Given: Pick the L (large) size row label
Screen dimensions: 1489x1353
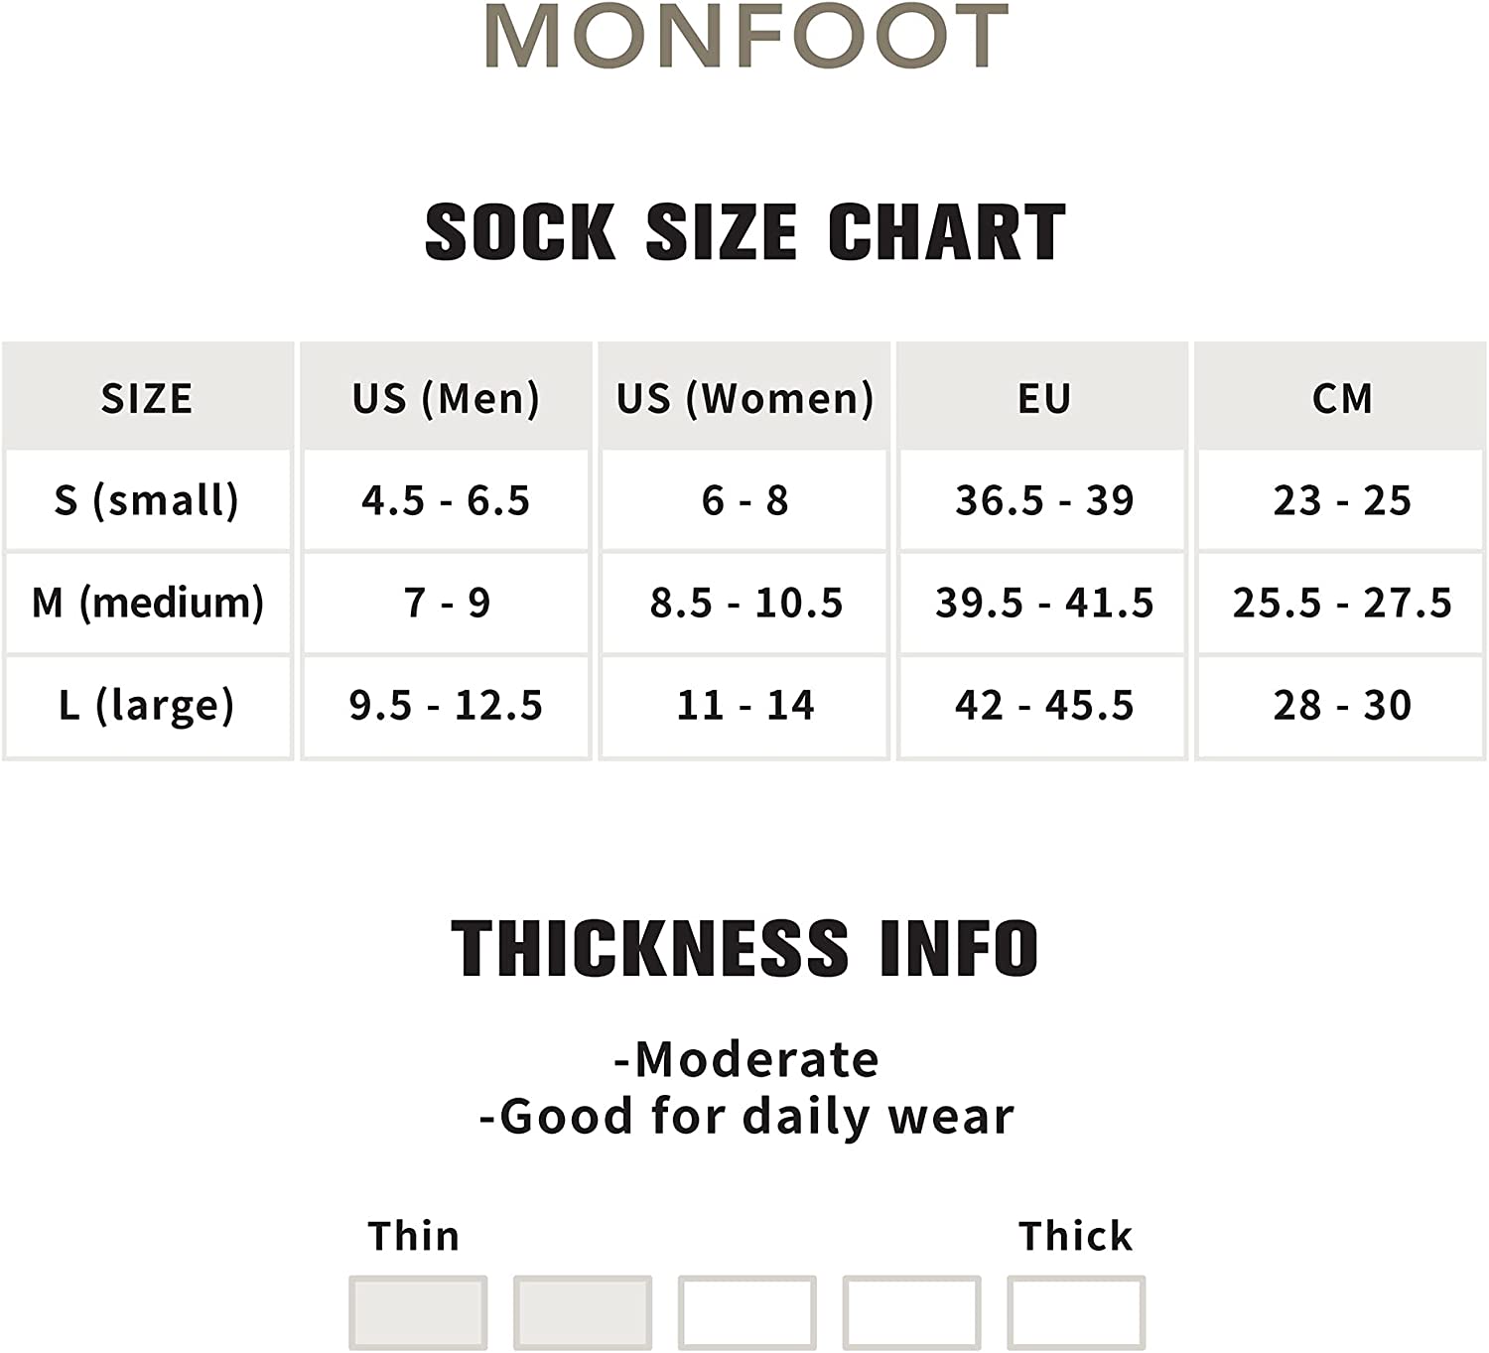Looking at the screenshot, I should tap(147, 705).
